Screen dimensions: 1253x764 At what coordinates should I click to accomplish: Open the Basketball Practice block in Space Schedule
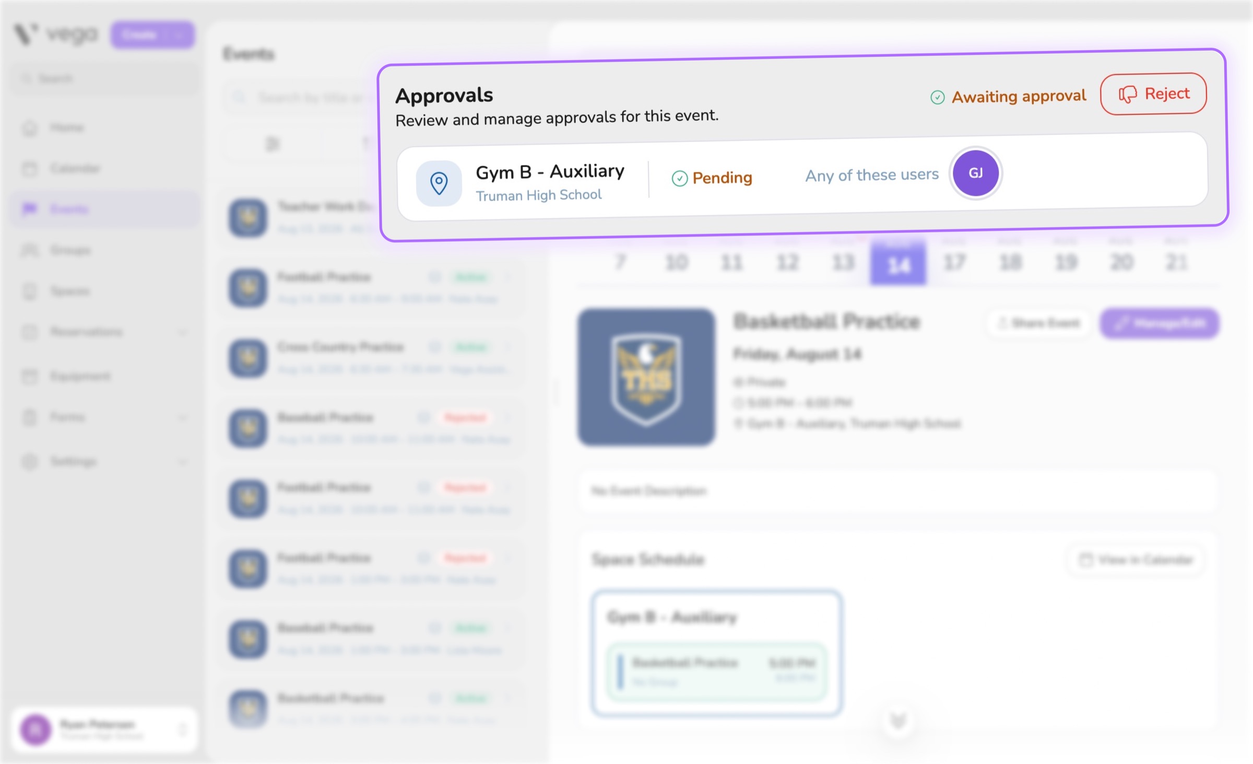click(x=716, y=672)
